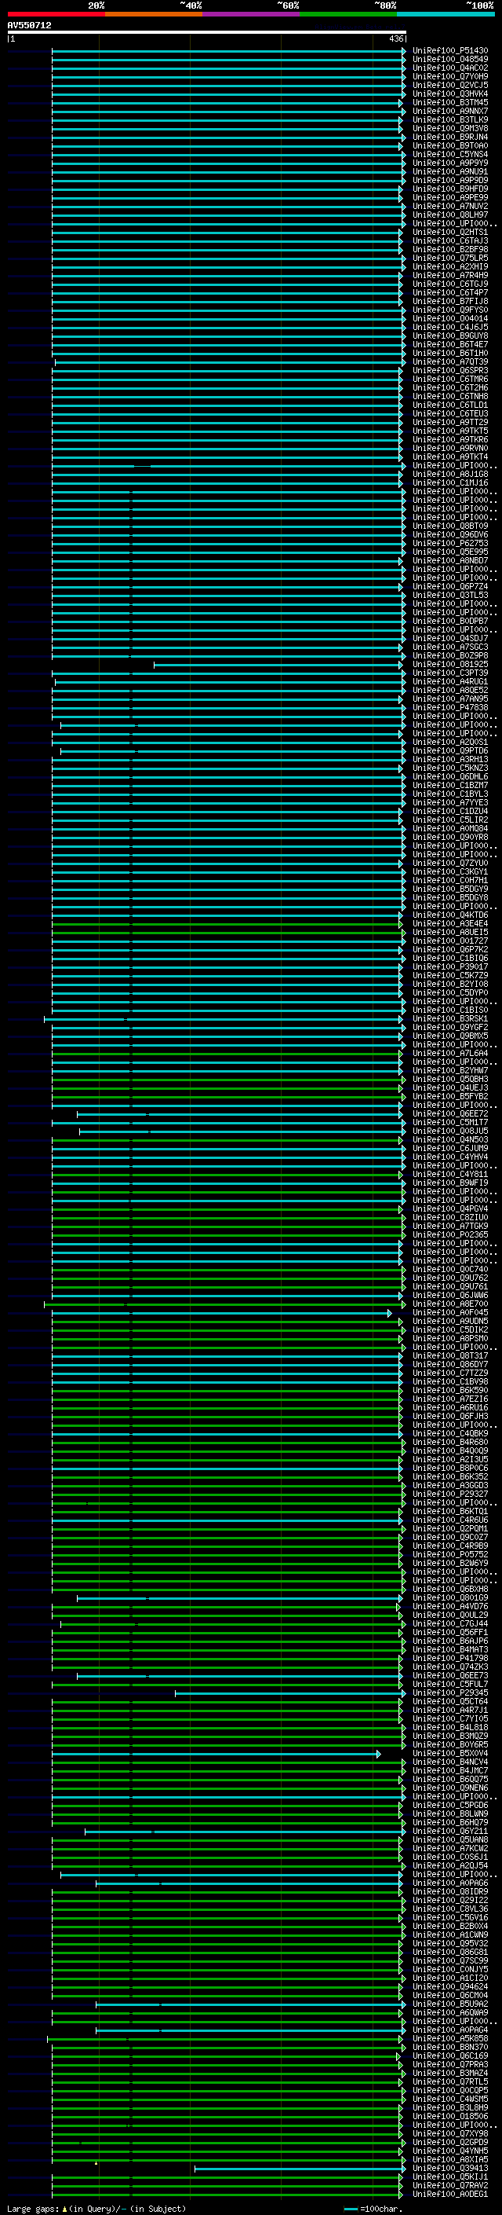Click the Large gaps legend text
This screenshot has width=502, height=2215.
pos(96,2209)
